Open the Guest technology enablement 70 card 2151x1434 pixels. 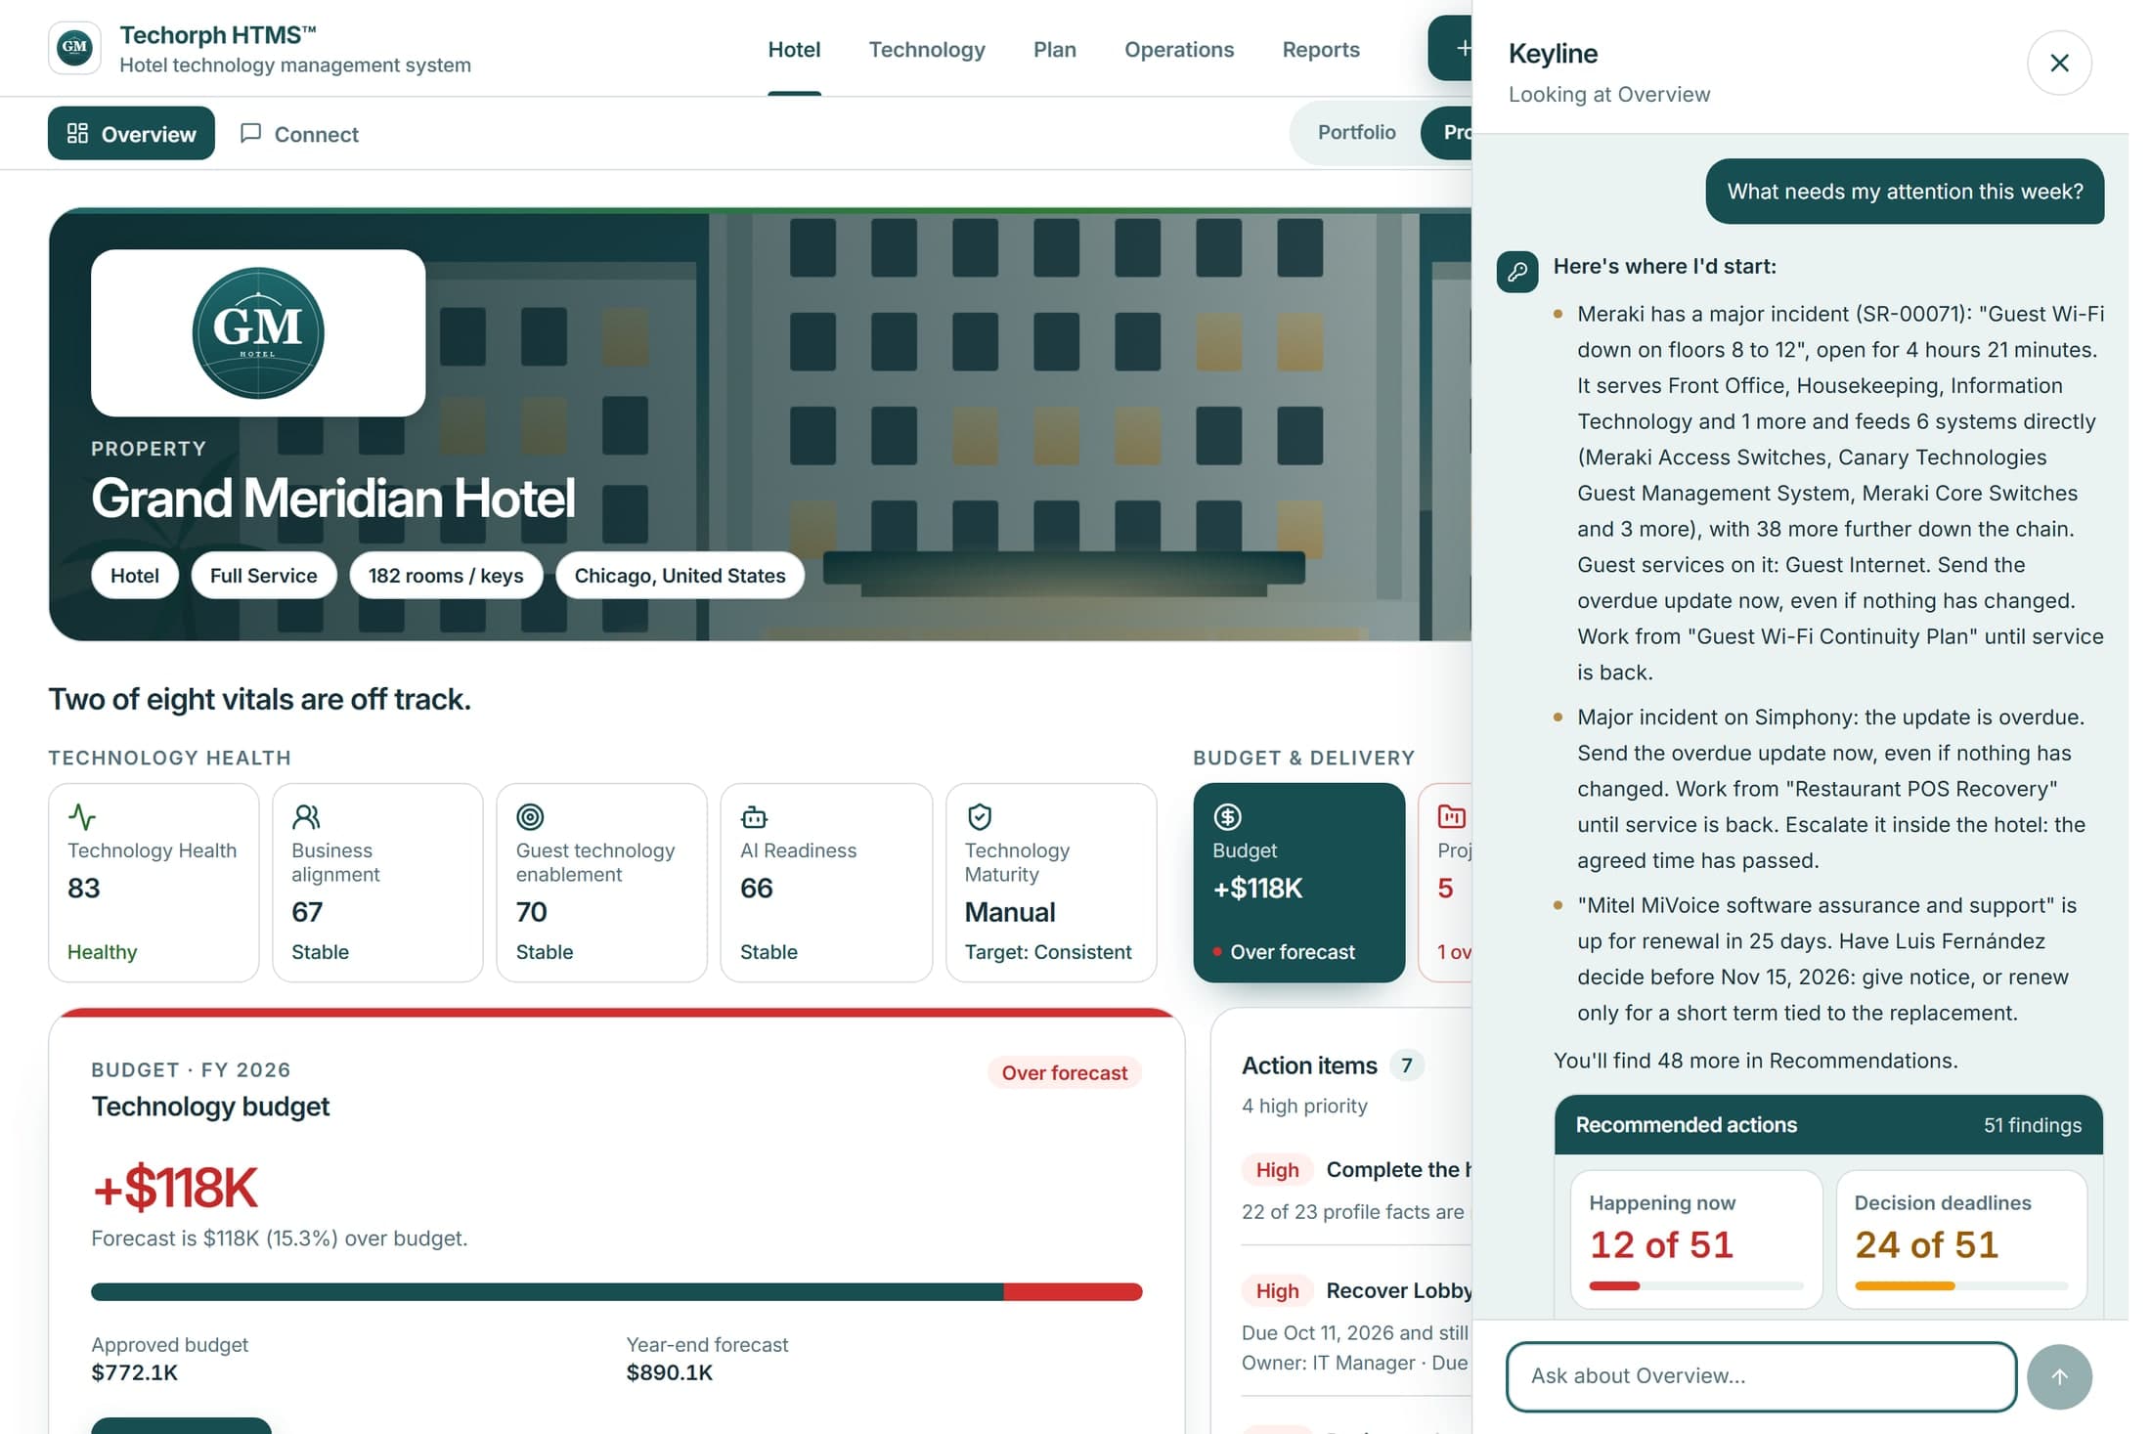point(601,883)
